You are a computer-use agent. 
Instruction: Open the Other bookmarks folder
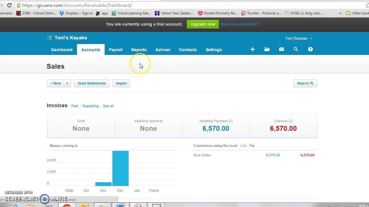[x=357, y=13]
